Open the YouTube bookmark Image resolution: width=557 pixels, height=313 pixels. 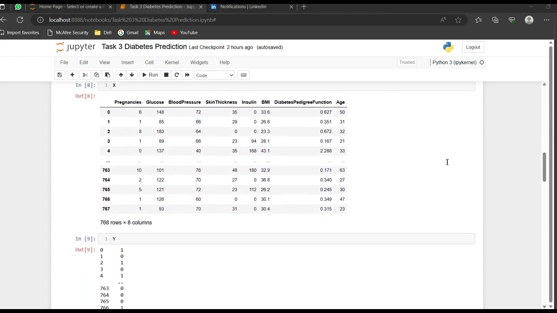(x=185, y=33)
